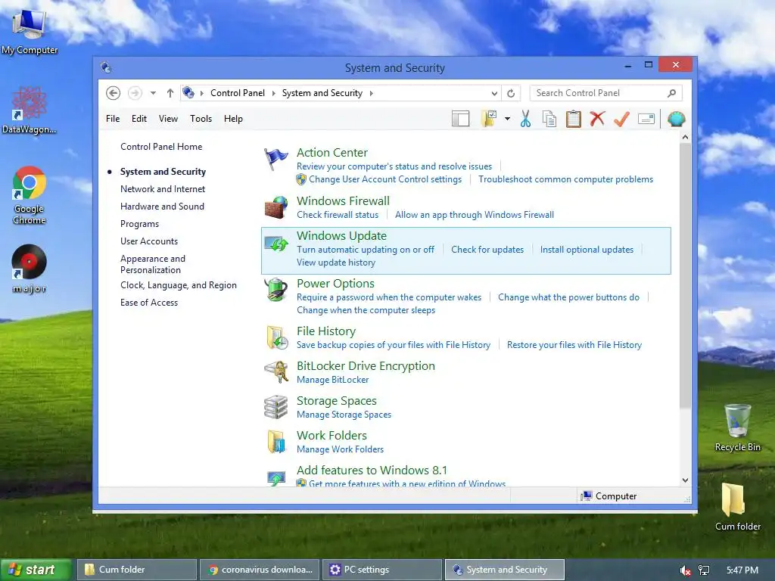
Task: Click the Cut scissors toolbar icon
Action: (x=525, y=119)
